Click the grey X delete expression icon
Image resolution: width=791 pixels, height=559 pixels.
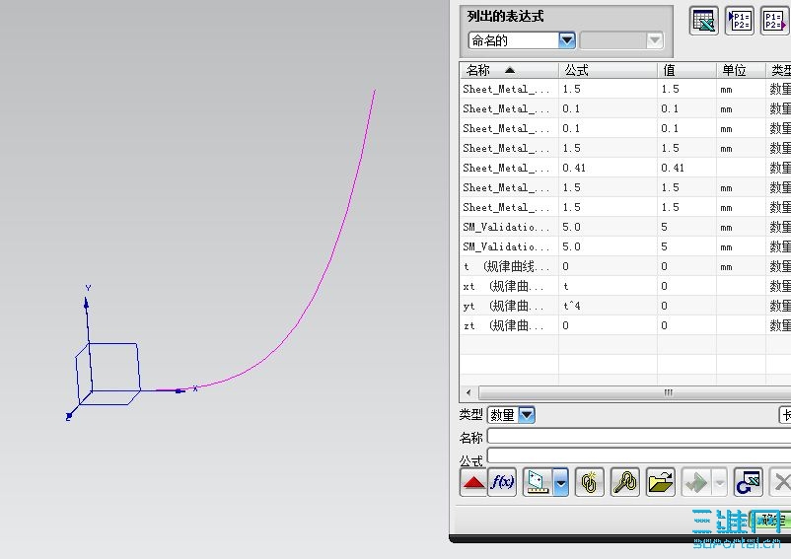tap(781, 482)
